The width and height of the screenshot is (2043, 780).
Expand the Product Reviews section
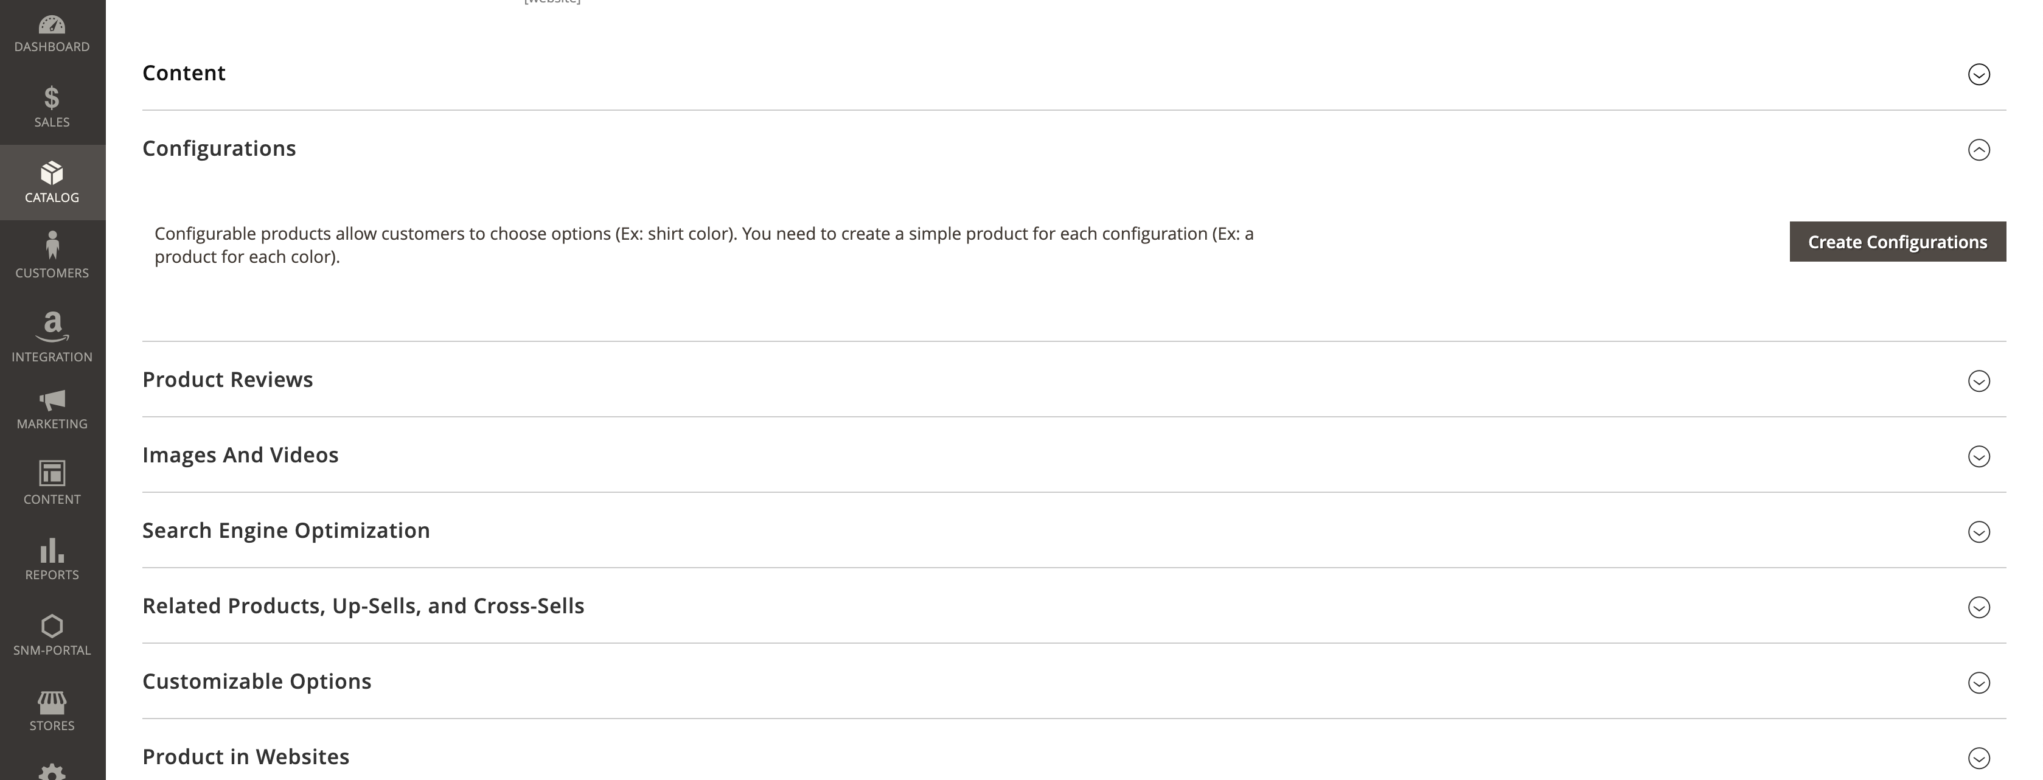[x=1980, y=381]
